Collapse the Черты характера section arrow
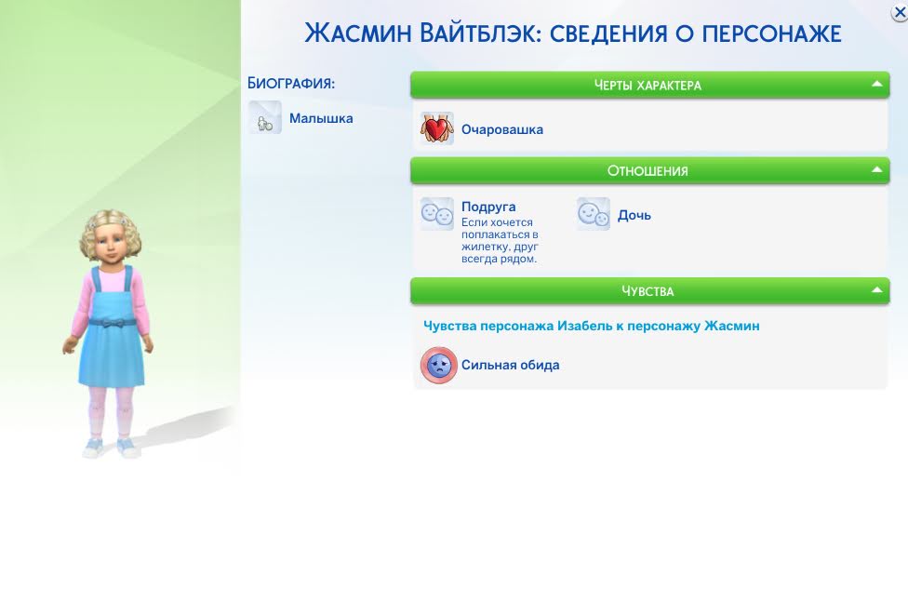The image size is (908, 602). pos(876,85)
